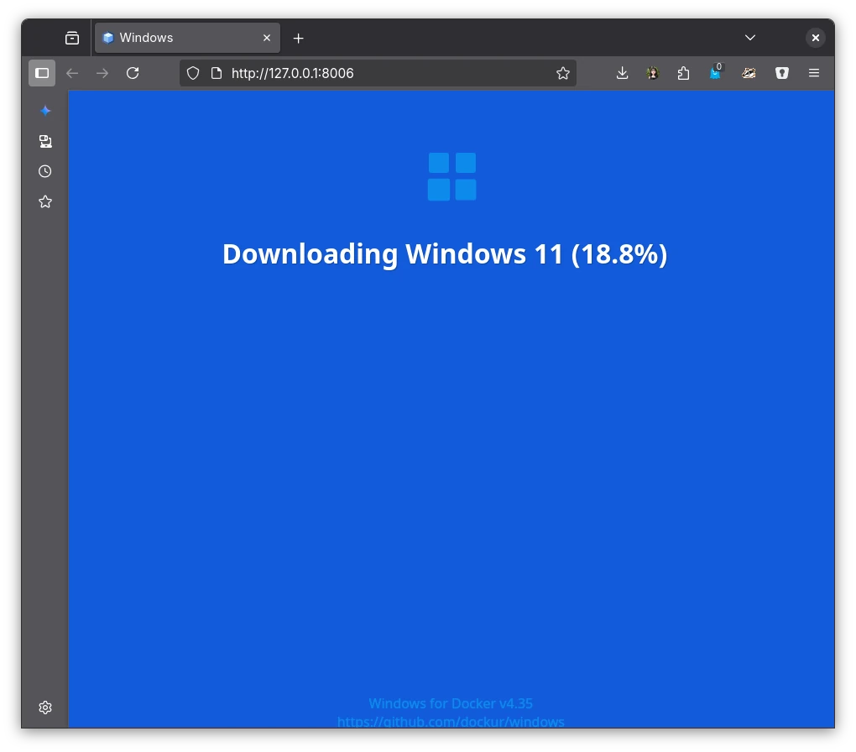The image size is (856, 752).
Task: Close the Windows tab
Action: coord(266,38)
